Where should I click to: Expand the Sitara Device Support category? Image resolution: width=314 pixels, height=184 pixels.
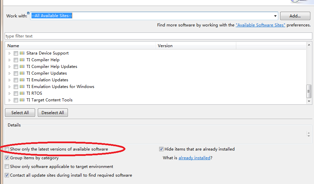pyautogui.click(x=10, y=53)
